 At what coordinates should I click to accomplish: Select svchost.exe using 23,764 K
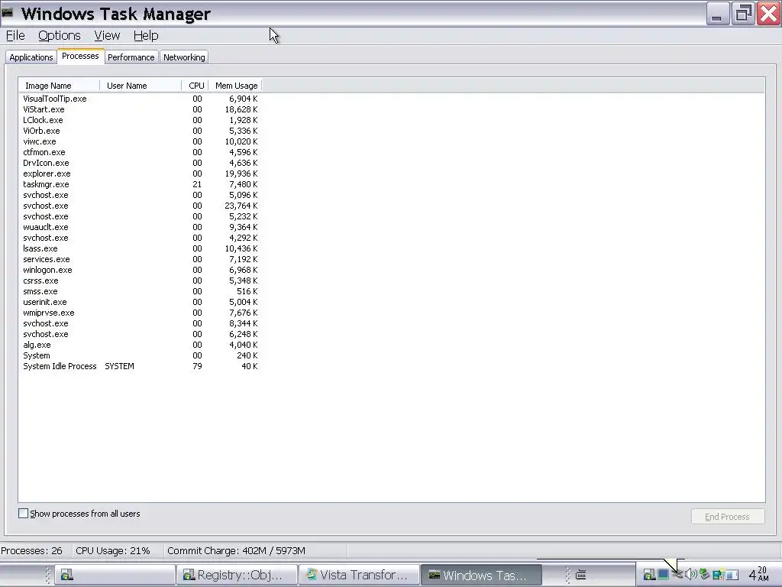tap(141, 206)
